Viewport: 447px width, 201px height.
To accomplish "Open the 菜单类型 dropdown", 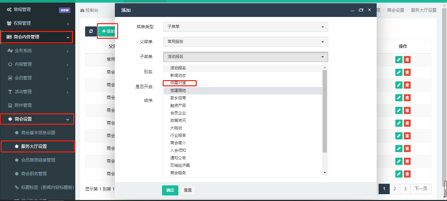I will click(x=245, y=27).
